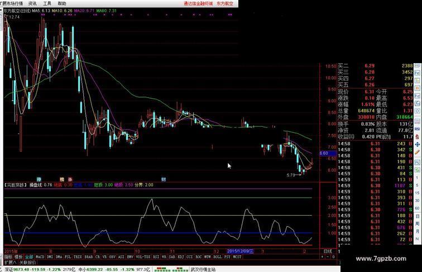Click the N icon at sidebar bottom
The height and width of the screenshot is (272, 422).
417,239
